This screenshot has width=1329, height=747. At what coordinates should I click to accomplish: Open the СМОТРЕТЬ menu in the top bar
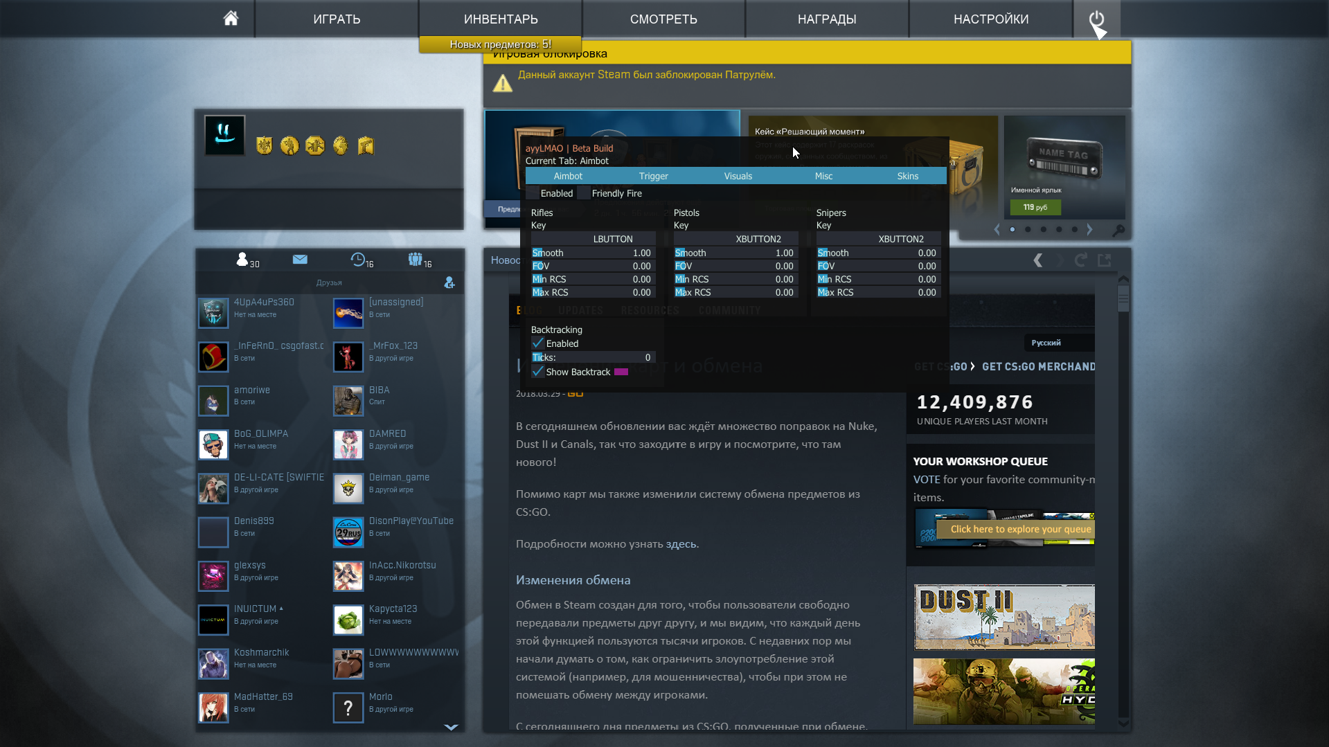pyautogui.click(x=663, y=19)
